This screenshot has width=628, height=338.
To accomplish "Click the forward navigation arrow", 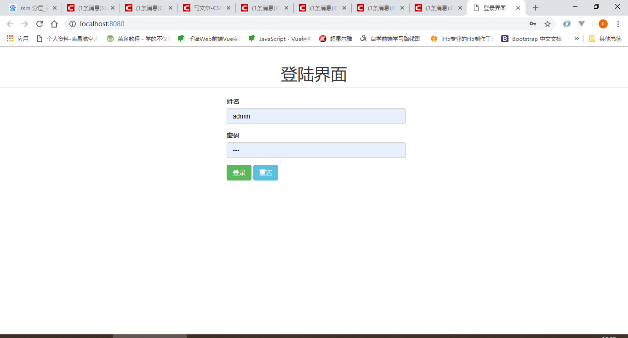I will click(x=25, y=23).
